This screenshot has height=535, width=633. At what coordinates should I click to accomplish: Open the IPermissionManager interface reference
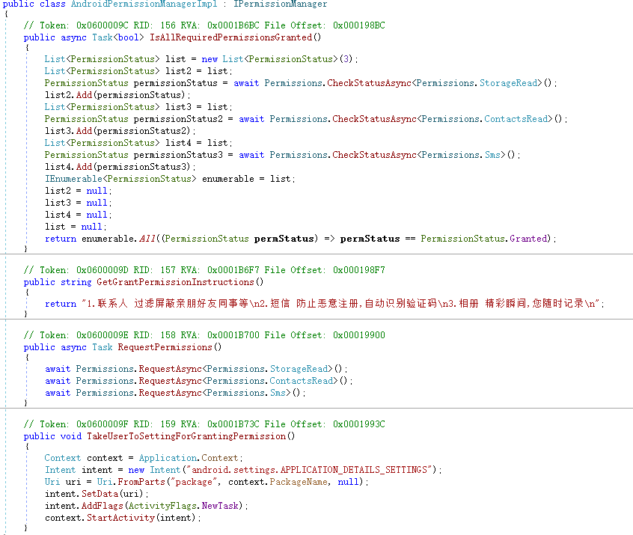click(x=280, y=4)
